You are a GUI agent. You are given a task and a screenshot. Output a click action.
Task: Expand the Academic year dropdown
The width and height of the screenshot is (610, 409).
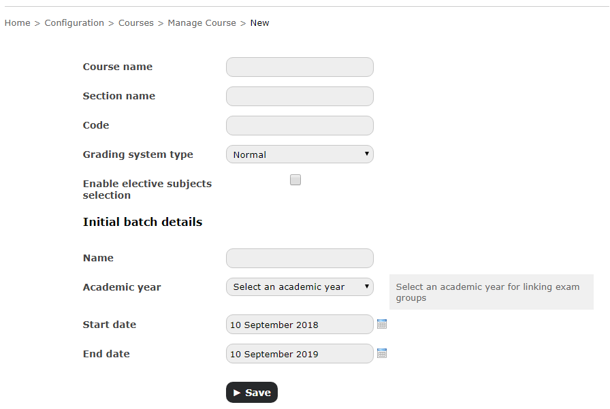click(300, 287)
